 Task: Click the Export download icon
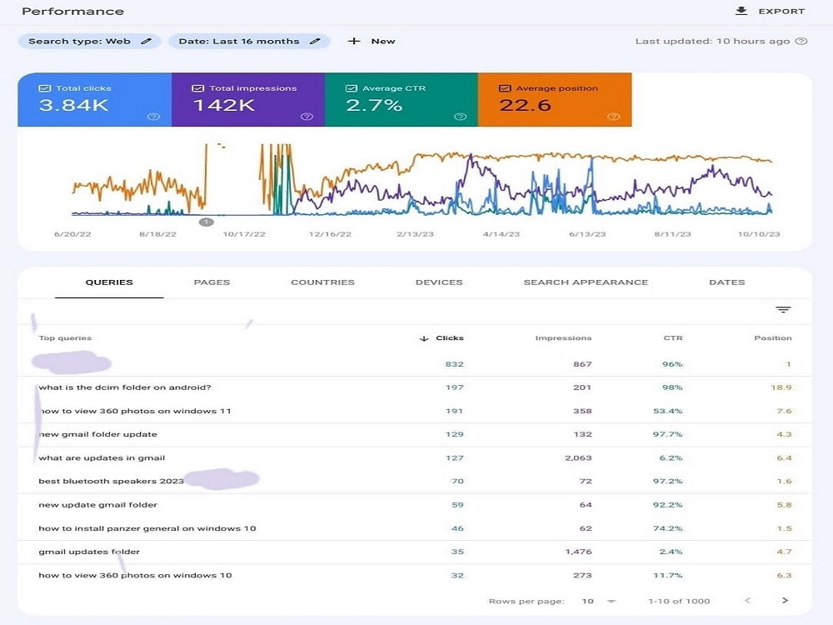point(741,11)
